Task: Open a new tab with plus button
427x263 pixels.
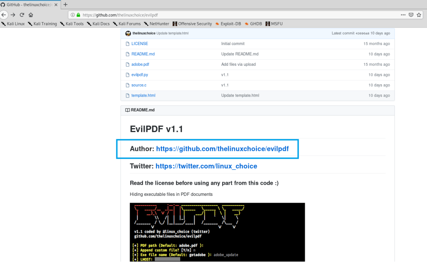Action: [65, 4]
